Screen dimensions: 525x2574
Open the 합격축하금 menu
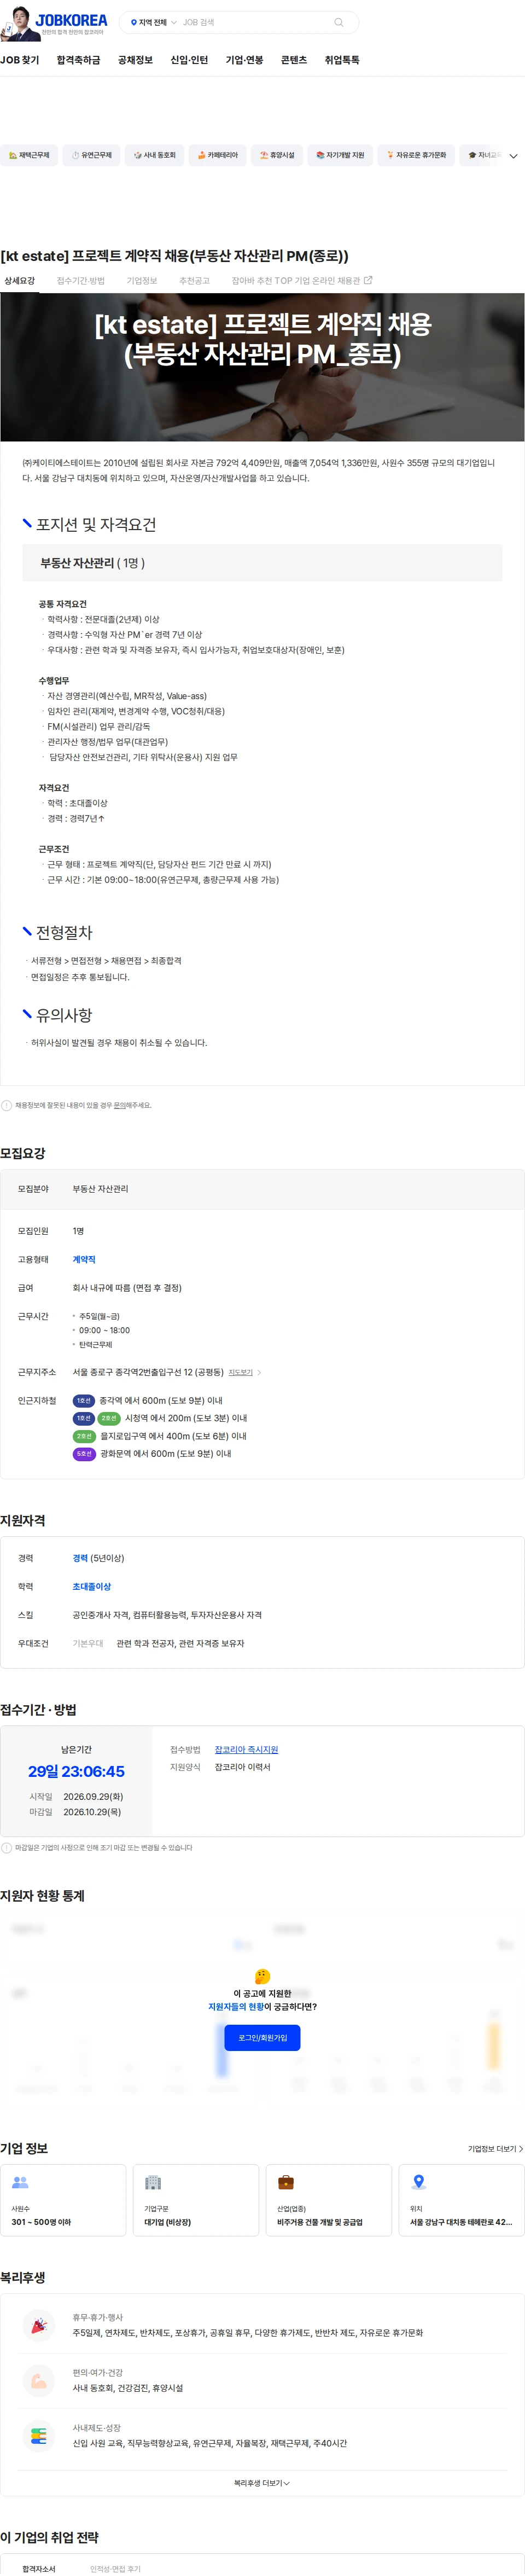click(x=79, y=60)
